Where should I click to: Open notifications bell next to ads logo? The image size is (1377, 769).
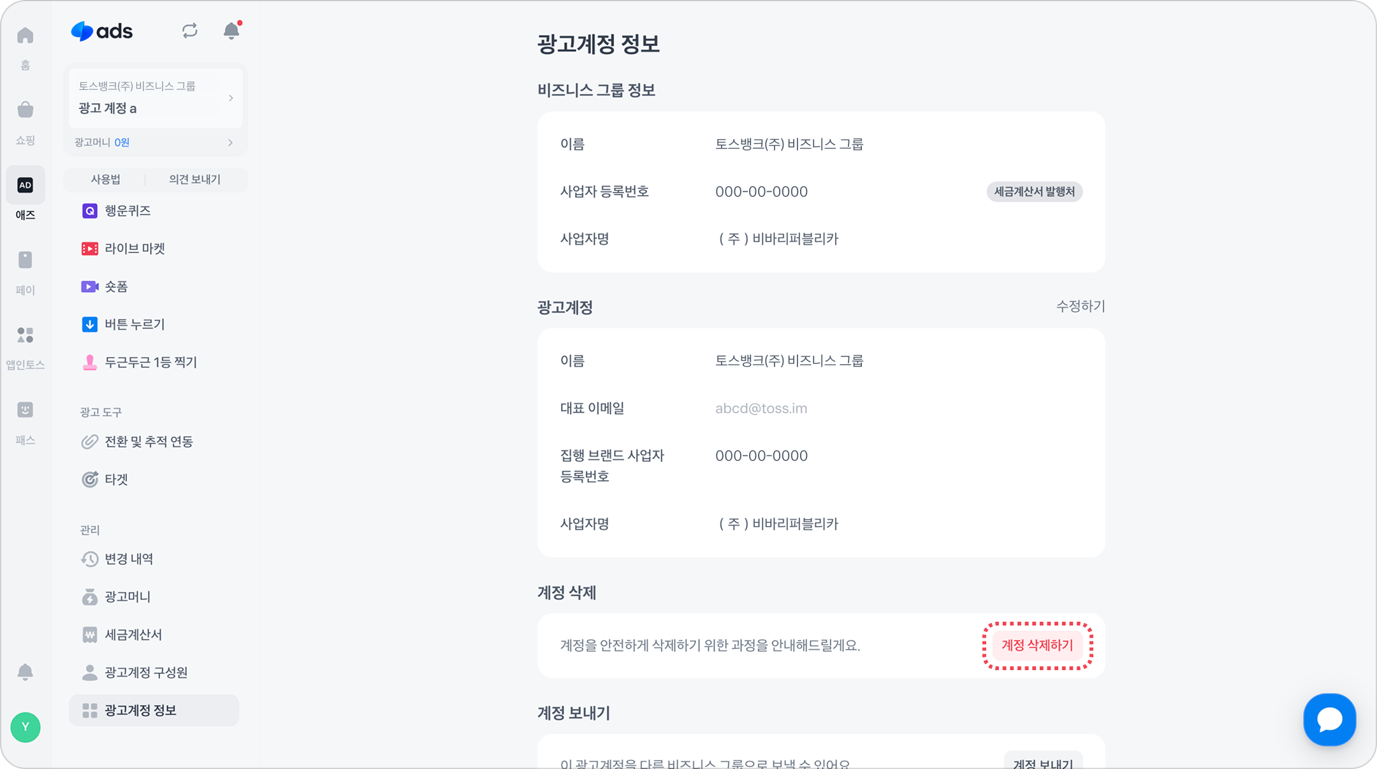pyautogui.click(x=231, y=31)
